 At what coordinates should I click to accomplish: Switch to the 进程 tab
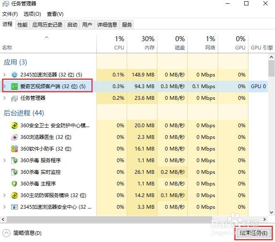tap(7, 24)
